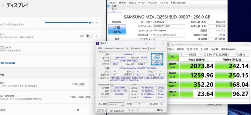Click the 閉じる button in CPU-Z
The height and width of the screenshot is (115, 251).
click(x=160, y=110)
